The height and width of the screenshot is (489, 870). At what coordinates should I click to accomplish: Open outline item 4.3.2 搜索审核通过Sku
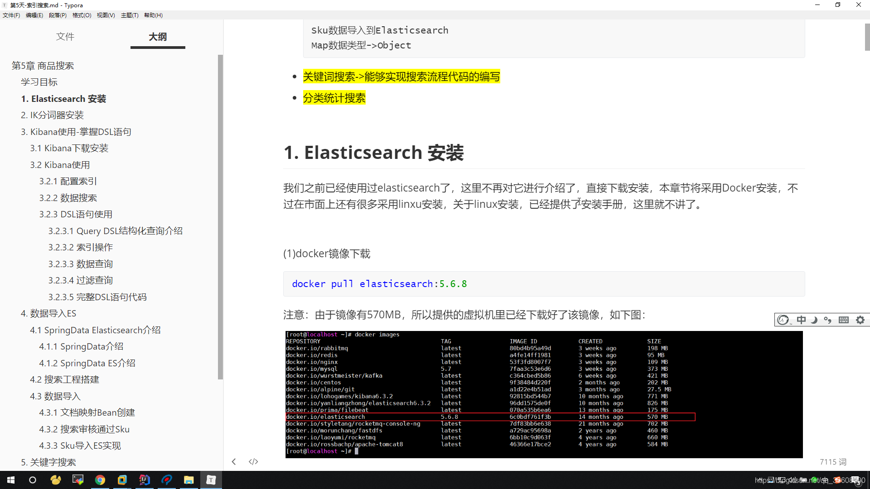click(84, 429)
